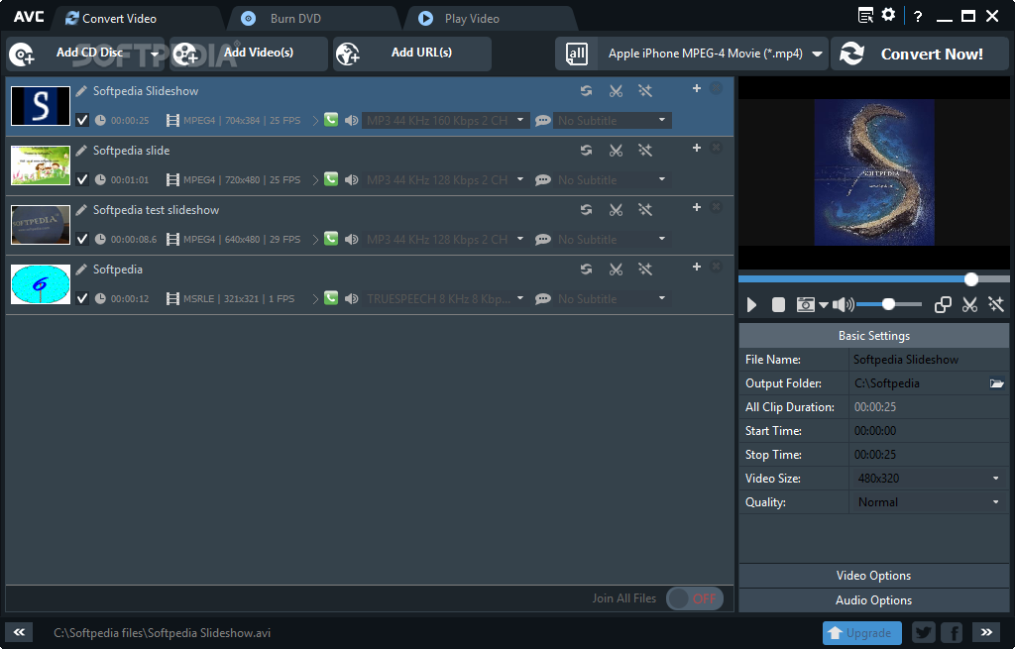Click the Upgrade button
This screenshot has width=1015, height=649.
pyautogui.click(x=861, y=632)
